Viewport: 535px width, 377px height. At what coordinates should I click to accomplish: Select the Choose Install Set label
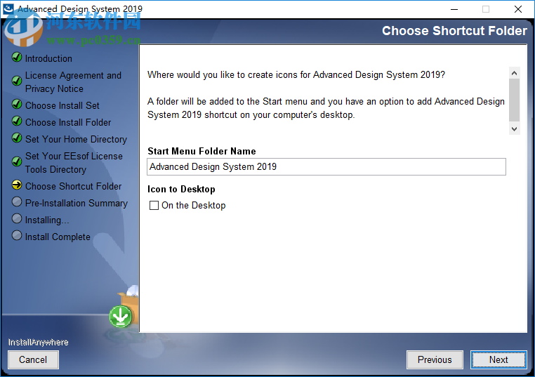pyautogui.click(x=62, y=106)
